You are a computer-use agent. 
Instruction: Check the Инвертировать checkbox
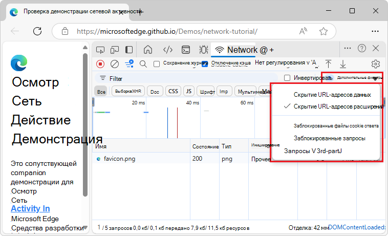coord(287,78)
